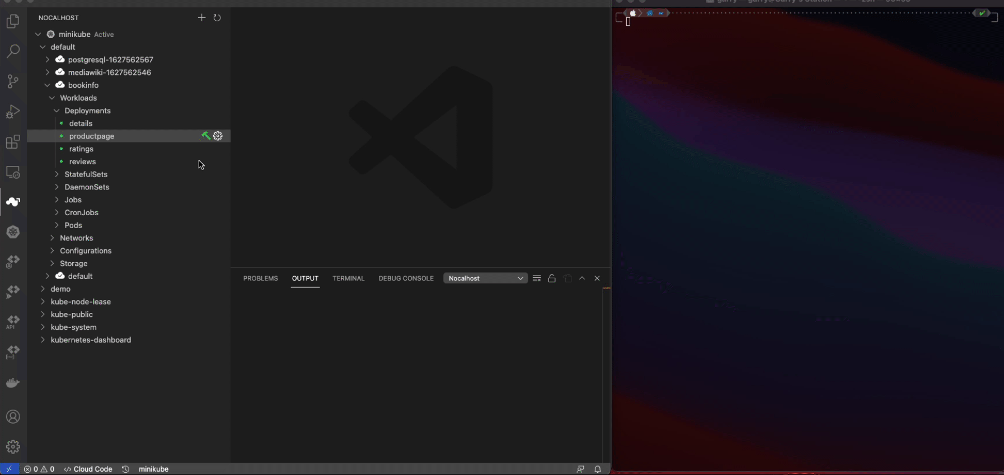Image resolution: width=1004 pixels, height=475 pixels.
Task: Open the Search view in activity bar
Action: coord(13,51)
